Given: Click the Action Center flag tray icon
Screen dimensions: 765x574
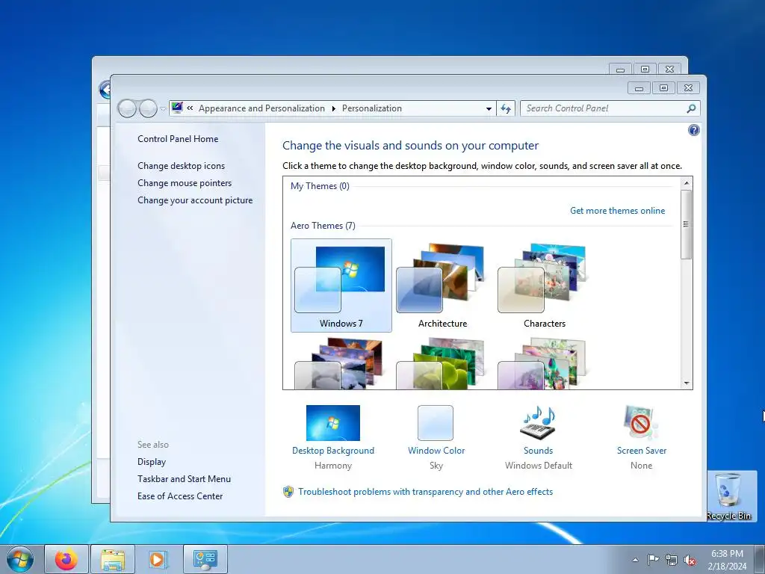Looking at the screenshot, I should [653, 559].
